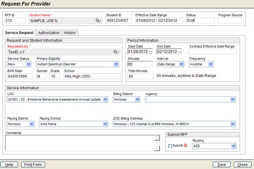Open the Start Date calendar picker icon

tap(150, 52)
